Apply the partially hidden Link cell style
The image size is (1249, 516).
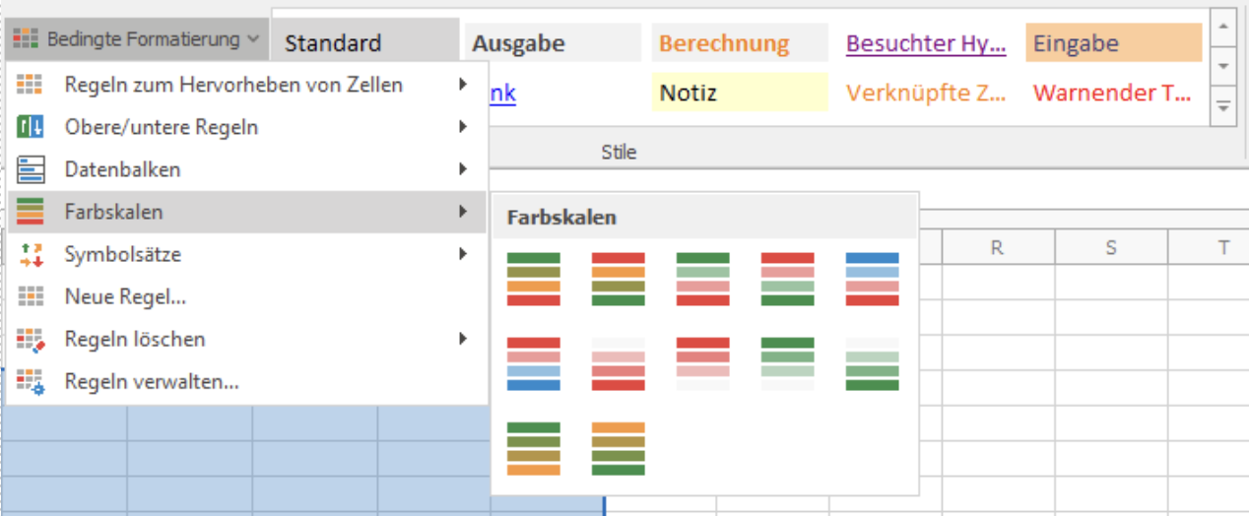pos(502,93)
